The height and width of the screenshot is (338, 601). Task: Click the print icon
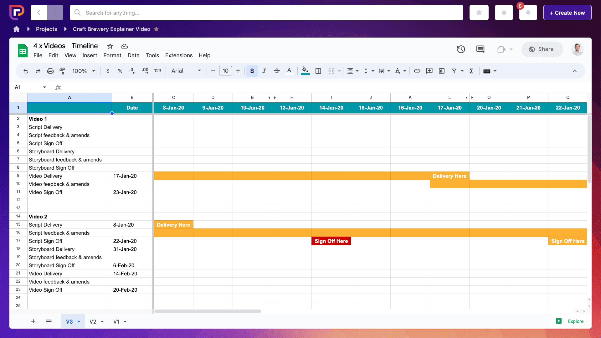[50, 71]
